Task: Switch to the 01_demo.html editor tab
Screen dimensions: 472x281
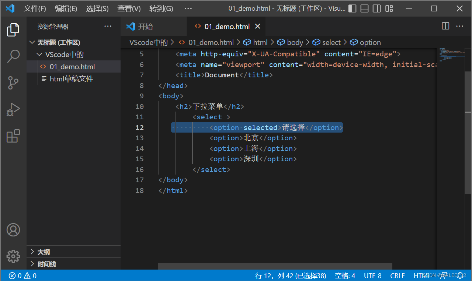Action: (x=226, y=27)
